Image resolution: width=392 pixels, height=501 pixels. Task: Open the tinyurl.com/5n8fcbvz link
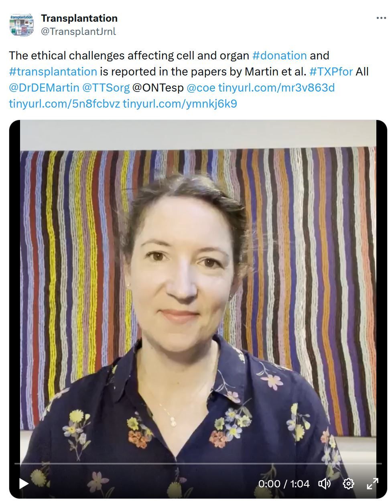point(64,104)
